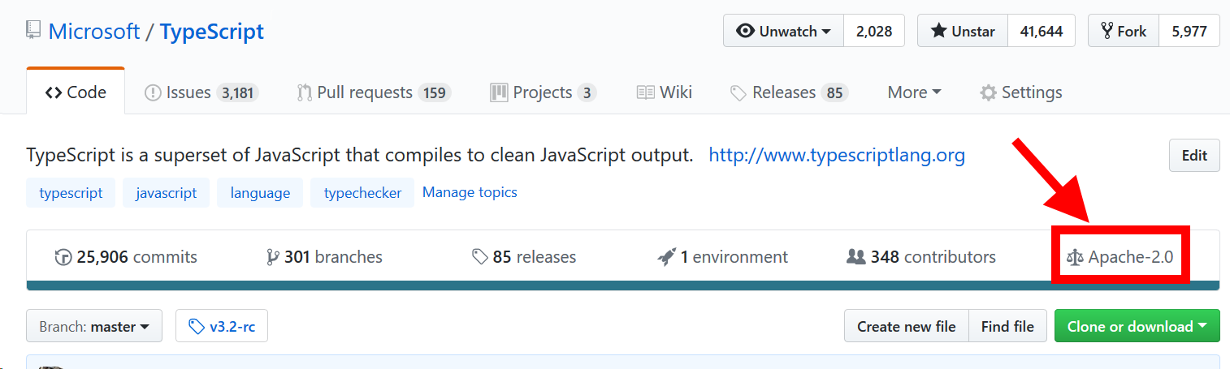Viewport: 1230px width, 369px height.
Task: Unstar the TypeScript repository
Action: (963, 31)
